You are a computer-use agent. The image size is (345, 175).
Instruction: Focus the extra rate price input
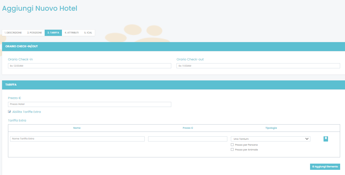pos(188,139)
